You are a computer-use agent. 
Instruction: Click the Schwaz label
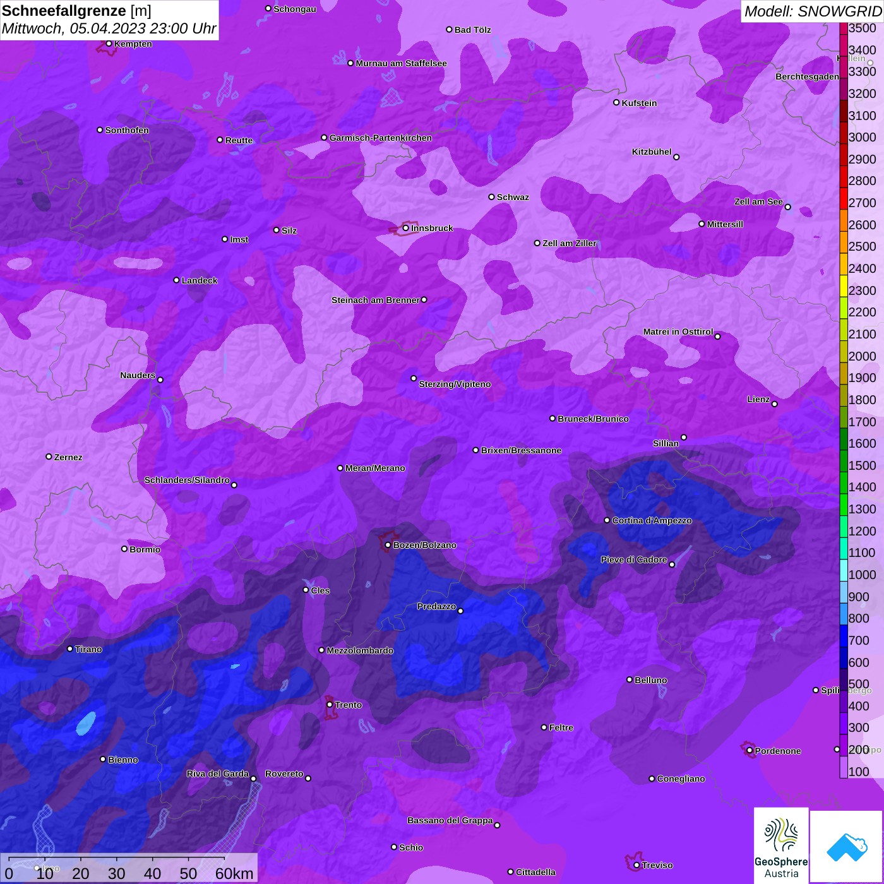[x=513, y=197]
